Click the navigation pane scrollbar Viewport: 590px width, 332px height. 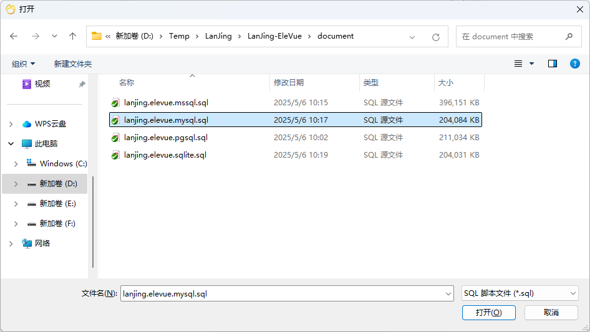92,222
